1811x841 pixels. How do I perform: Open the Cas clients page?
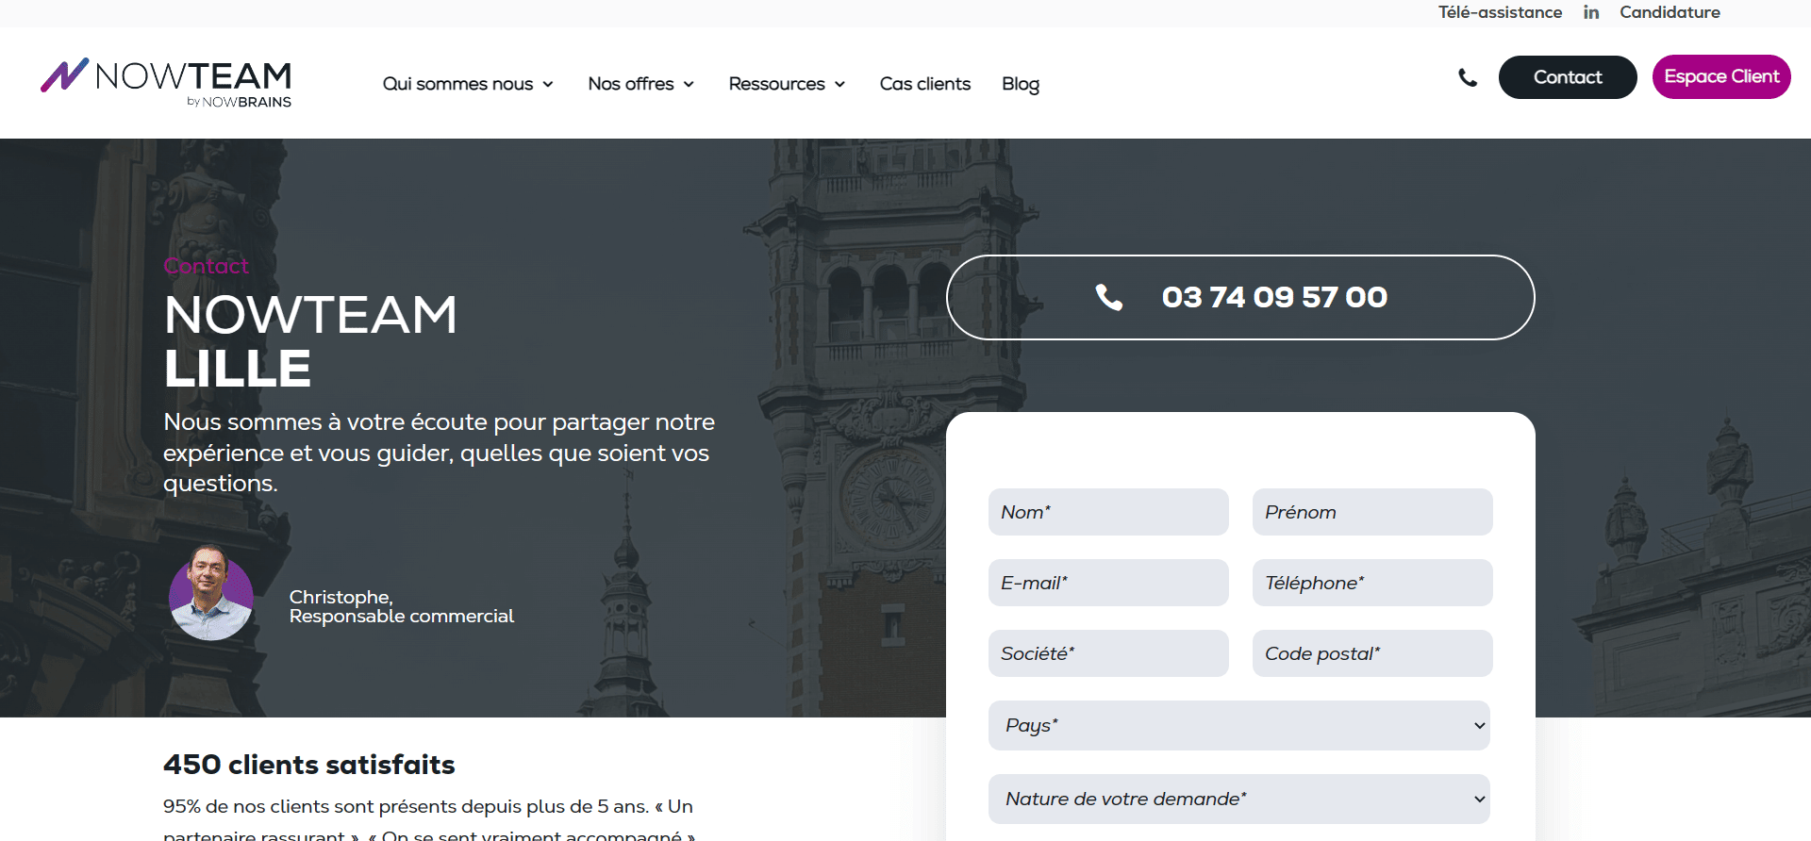point(924,84)
